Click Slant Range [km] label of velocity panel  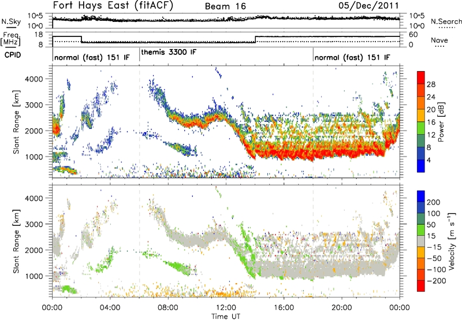point(16,241)
